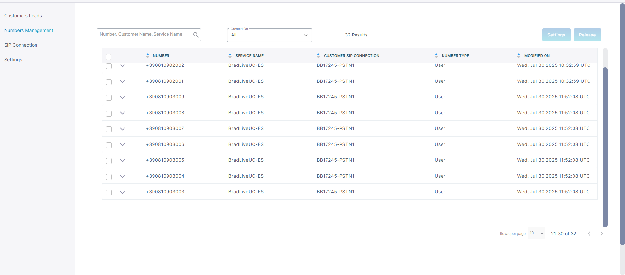Select checkbox for number +390810903005
625x275 pixels.
[109, 161]
